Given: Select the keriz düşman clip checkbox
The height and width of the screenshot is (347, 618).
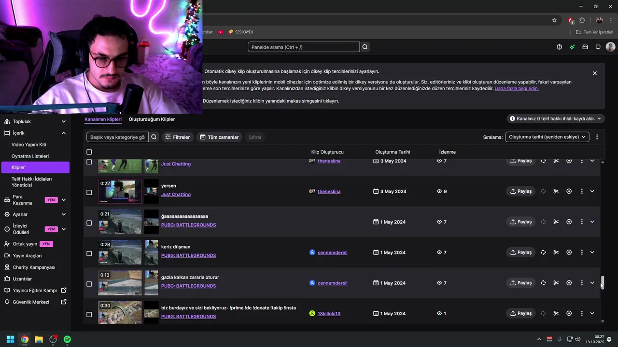Looking at the screenshot, I should pos(89,254).
